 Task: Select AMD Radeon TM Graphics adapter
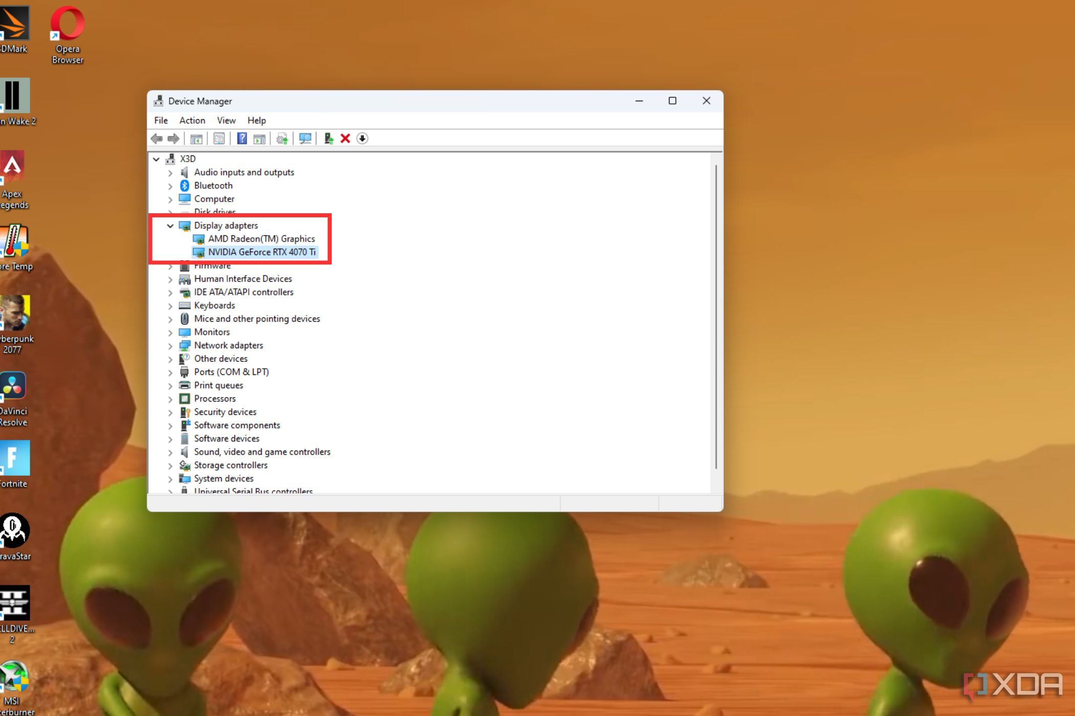(x=262, y=238)
